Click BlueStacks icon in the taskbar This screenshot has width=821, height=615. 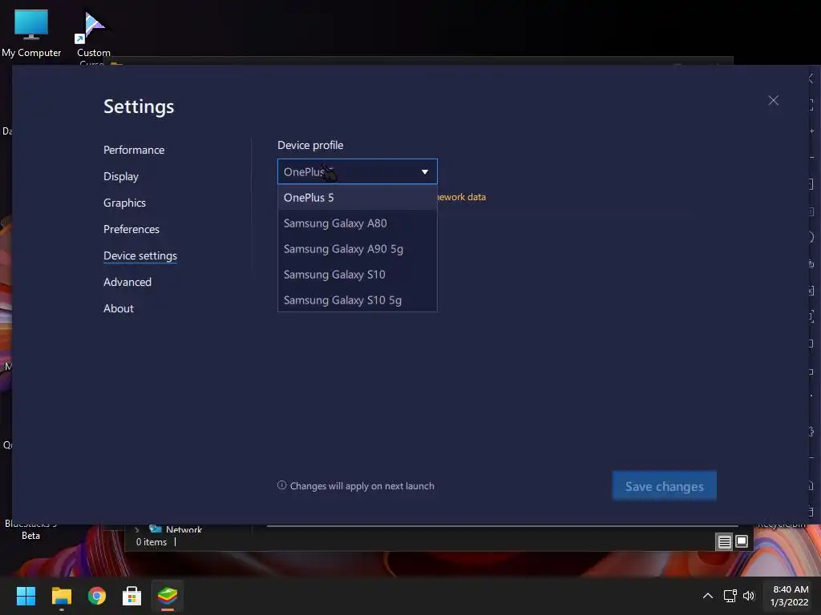point(168,596)
